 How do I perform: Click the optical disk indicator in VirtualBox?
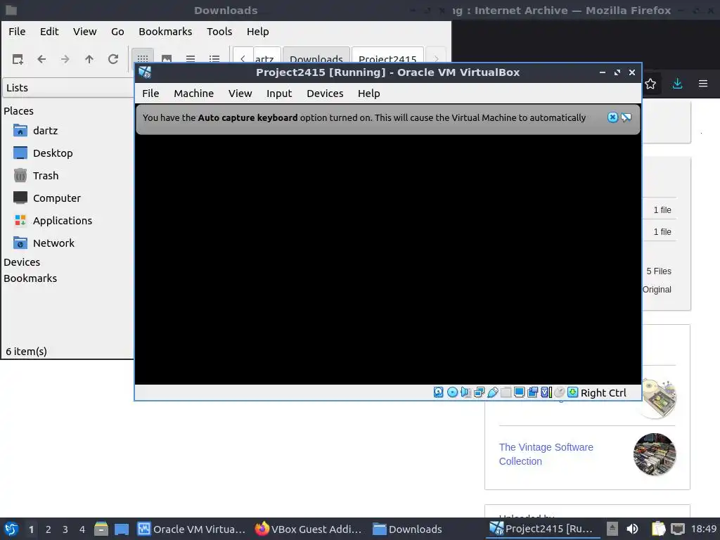(452, 392)
